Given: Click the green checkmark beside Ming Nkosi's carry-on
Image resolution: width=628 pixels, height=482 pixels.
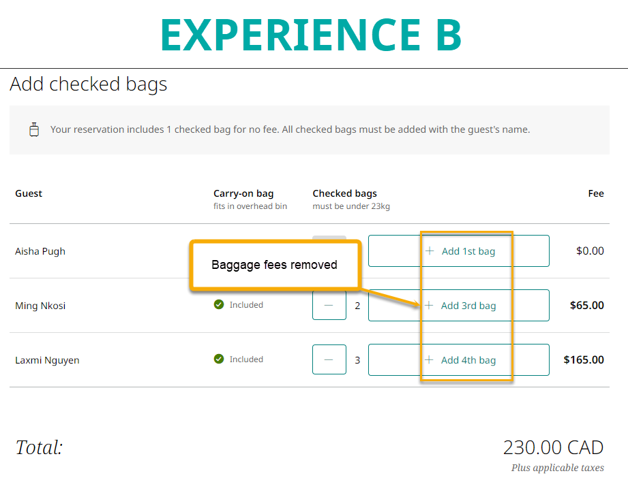Looking at the screenshot, I should 219,305.
